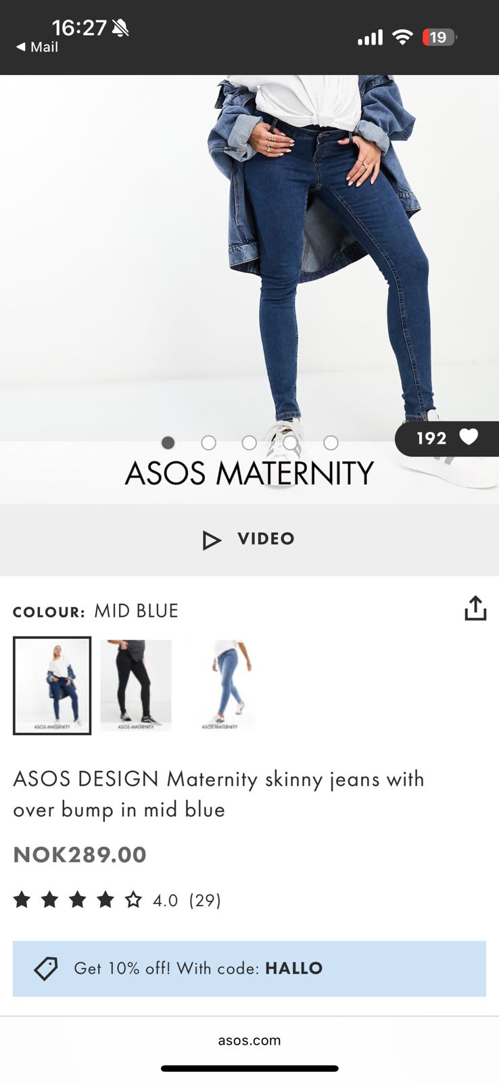
Task: Tap the heart icon to save item
Action: point(469,438)
